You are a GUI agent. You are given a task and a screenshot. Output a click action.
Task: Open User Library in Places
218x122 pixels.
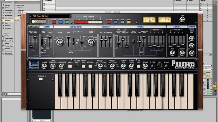click(9, 38)
